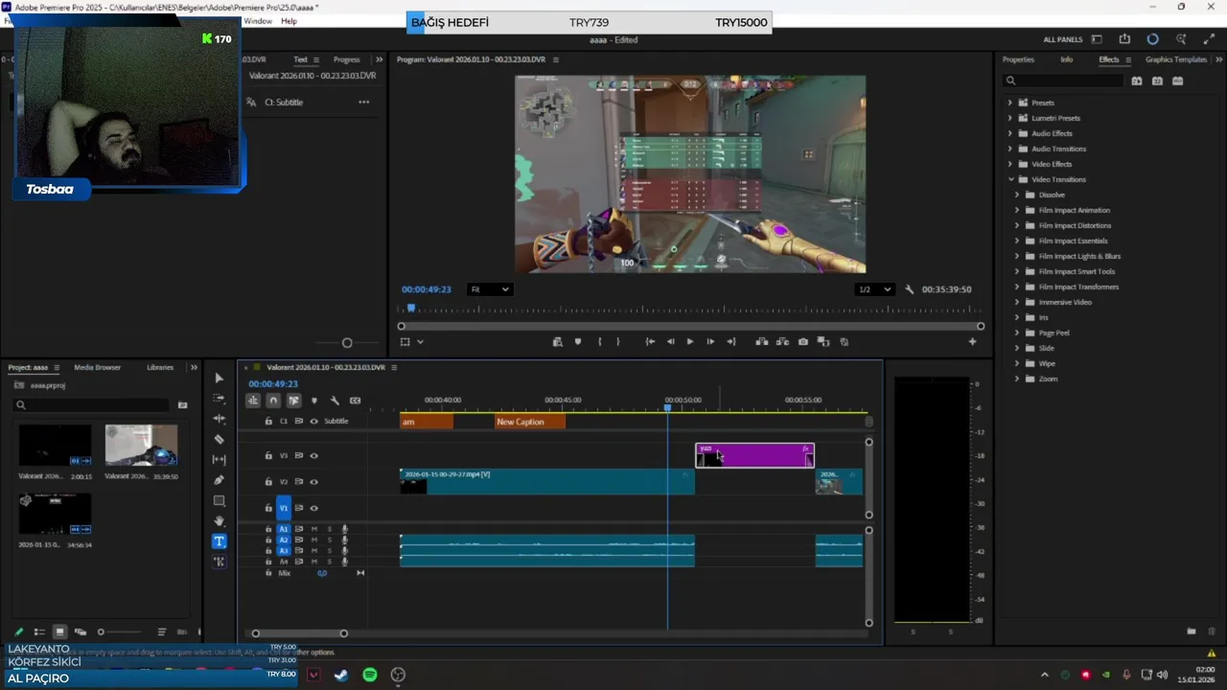Click Mark Out in Program monitor
Screen dimensions: 1227x690
(x=617, y=342)
